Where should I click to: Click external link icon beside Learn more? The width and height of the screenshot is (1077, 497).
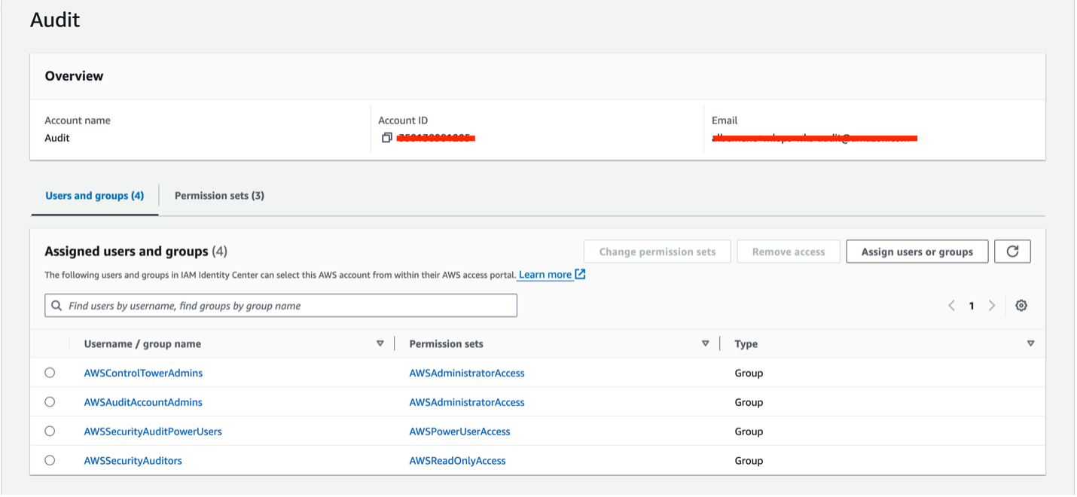580,274
